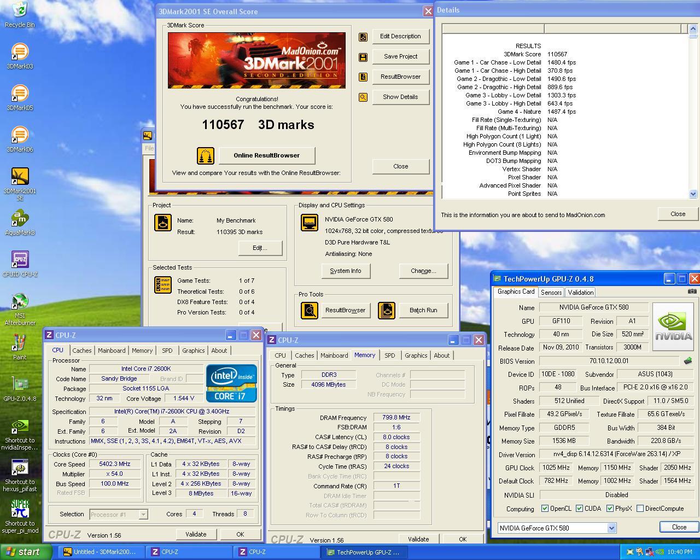Click the Save Project button

tap(401, 57)
